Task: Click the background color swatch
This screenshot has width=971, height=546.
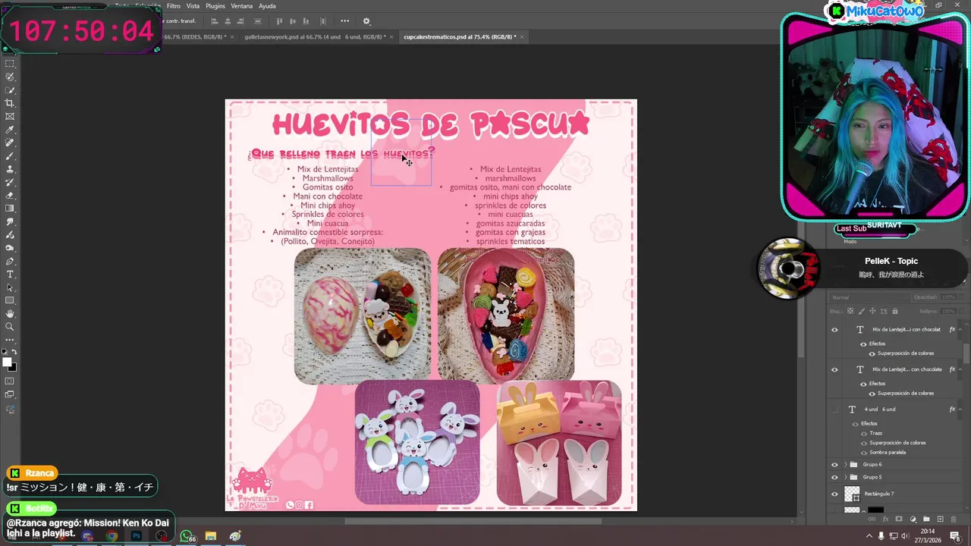Action: point(14,368)
